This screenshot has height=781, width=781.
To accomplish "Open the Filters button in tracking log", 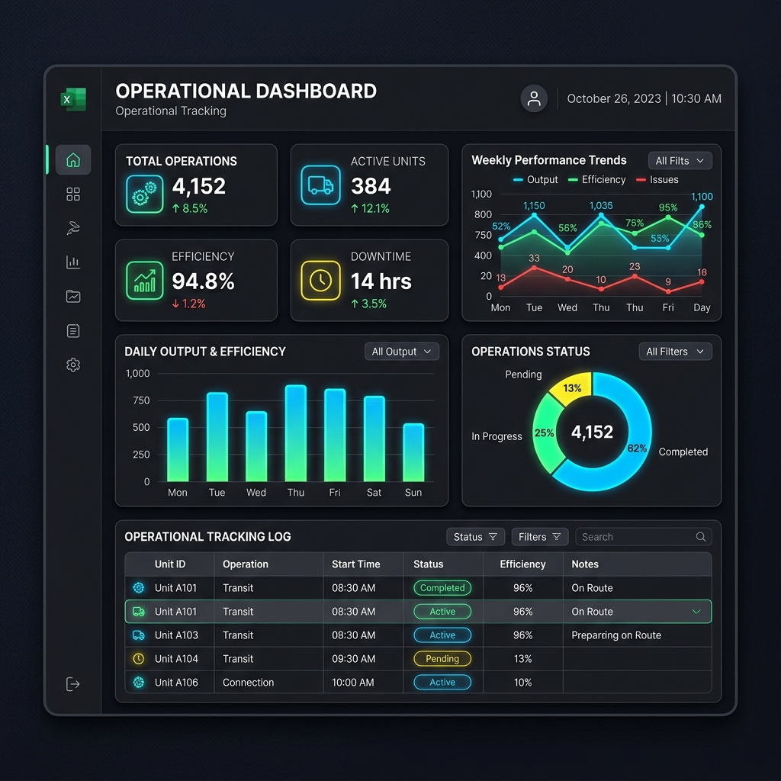I will click(539, 536).
